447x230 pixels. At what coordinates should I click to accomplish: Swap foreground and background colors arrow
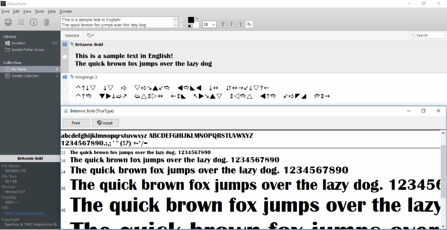(197, 18)
